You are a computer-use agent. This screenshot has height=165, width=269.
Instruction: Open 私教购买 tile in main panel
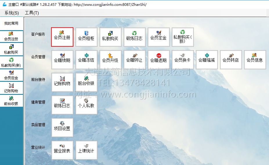(110, 37)
